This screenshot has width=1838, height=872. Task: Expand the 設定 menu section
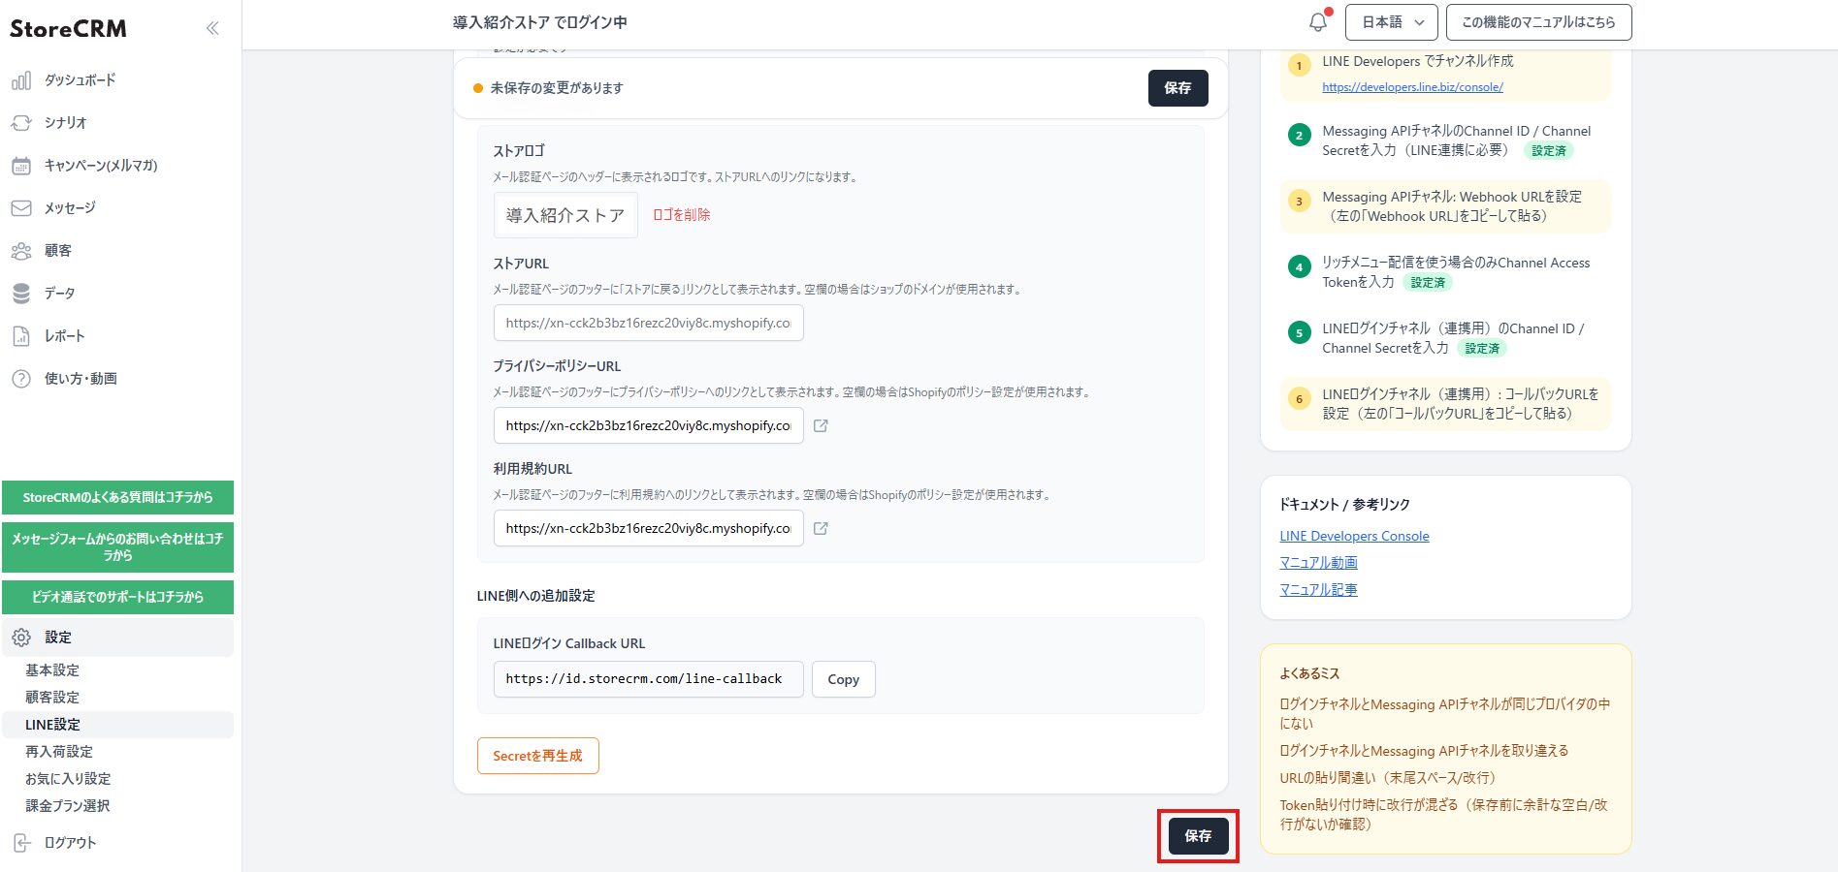coord(58,638)
